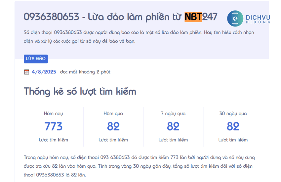This screenshot has height=182, width=281.
Task: Click the LỪA ĐẢO tag button
Action: pyautogui.click(x=36, y=59)
